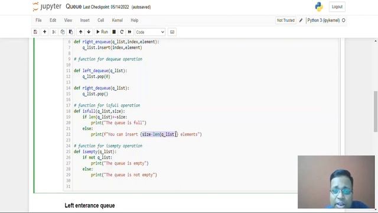The width and height of the screenshot is (378, 213).
Task: Click the scroll up arrow of scrollbar
Action: [376, 41]
